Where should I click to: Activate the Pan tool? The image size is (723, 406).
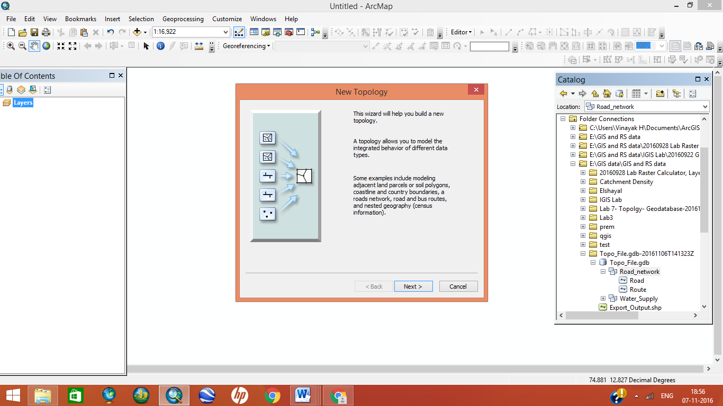tap(34, 46)
